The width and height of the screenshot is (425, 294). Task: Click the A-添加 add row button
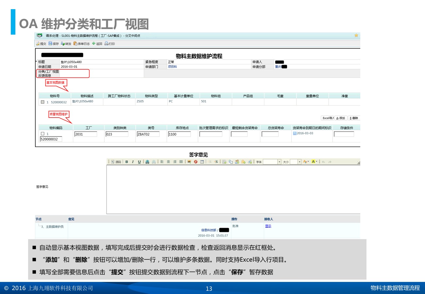coord(341,118)
